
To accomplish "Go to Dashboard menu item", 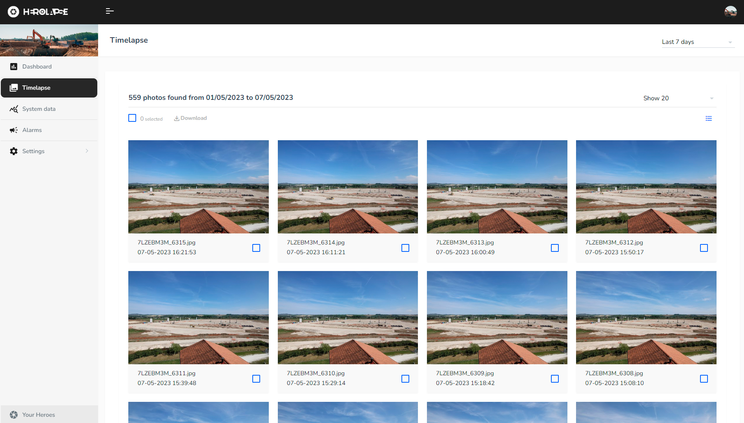I will (x=49, y=67).
